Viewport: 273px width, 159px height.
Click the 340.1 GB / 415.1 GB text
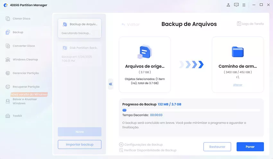(238, 72)
